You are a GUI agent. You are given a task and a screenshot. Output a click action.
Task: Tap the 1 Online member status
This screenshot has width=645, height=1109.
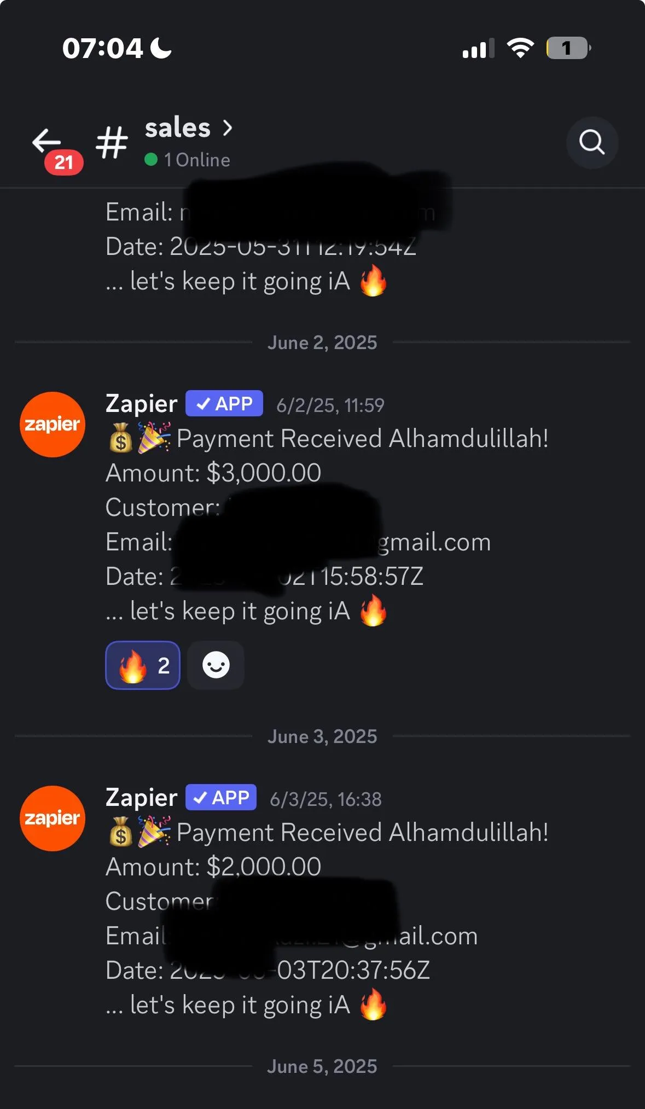(188, 160)
